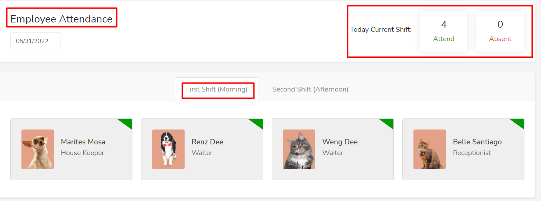Click the Belle Santiago name label
The image size is (541, 201).
coord(477,142)
